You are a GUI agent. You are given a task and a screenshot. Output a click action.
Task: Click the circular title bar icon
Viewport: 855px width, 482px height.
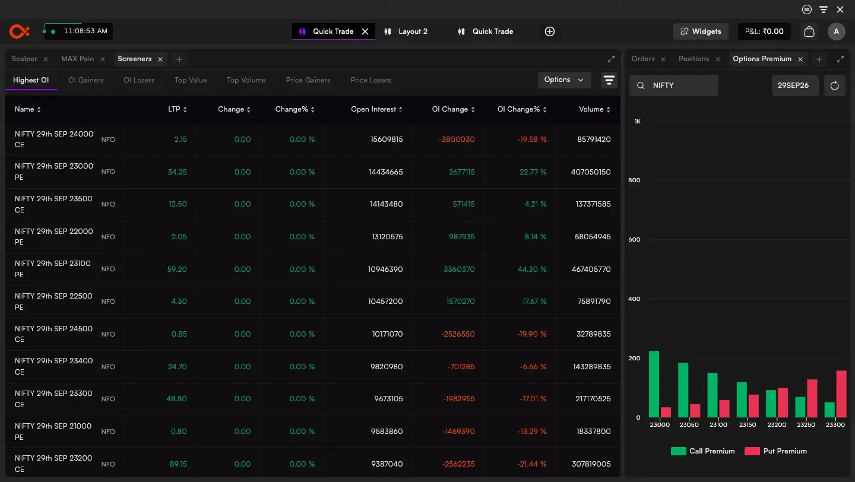[x=807, y=9]
